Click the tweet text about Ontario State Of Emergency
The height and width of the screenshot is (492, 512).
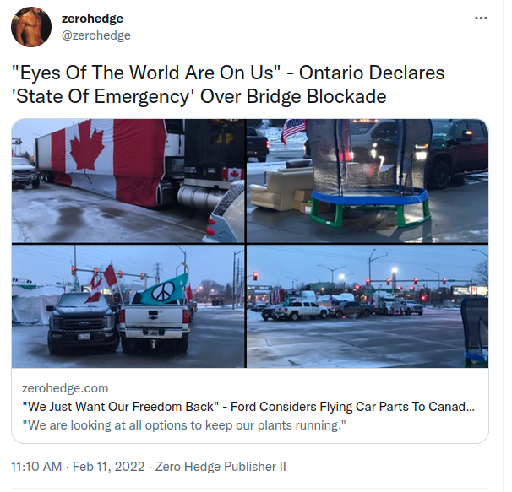(228, 84)
